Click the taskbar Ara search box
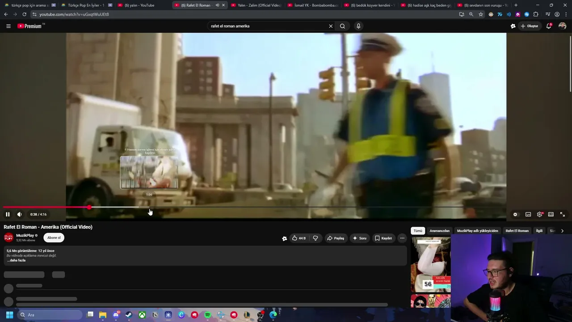The height and width of the screenshot is (322, 572). pos(50,315)
